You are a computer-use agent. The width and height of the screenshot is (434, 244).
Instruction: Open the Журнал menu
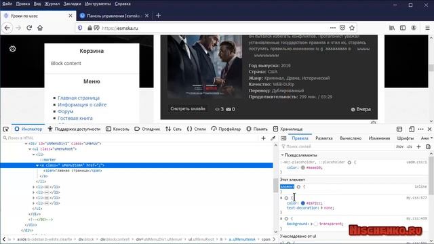[52, 4]
